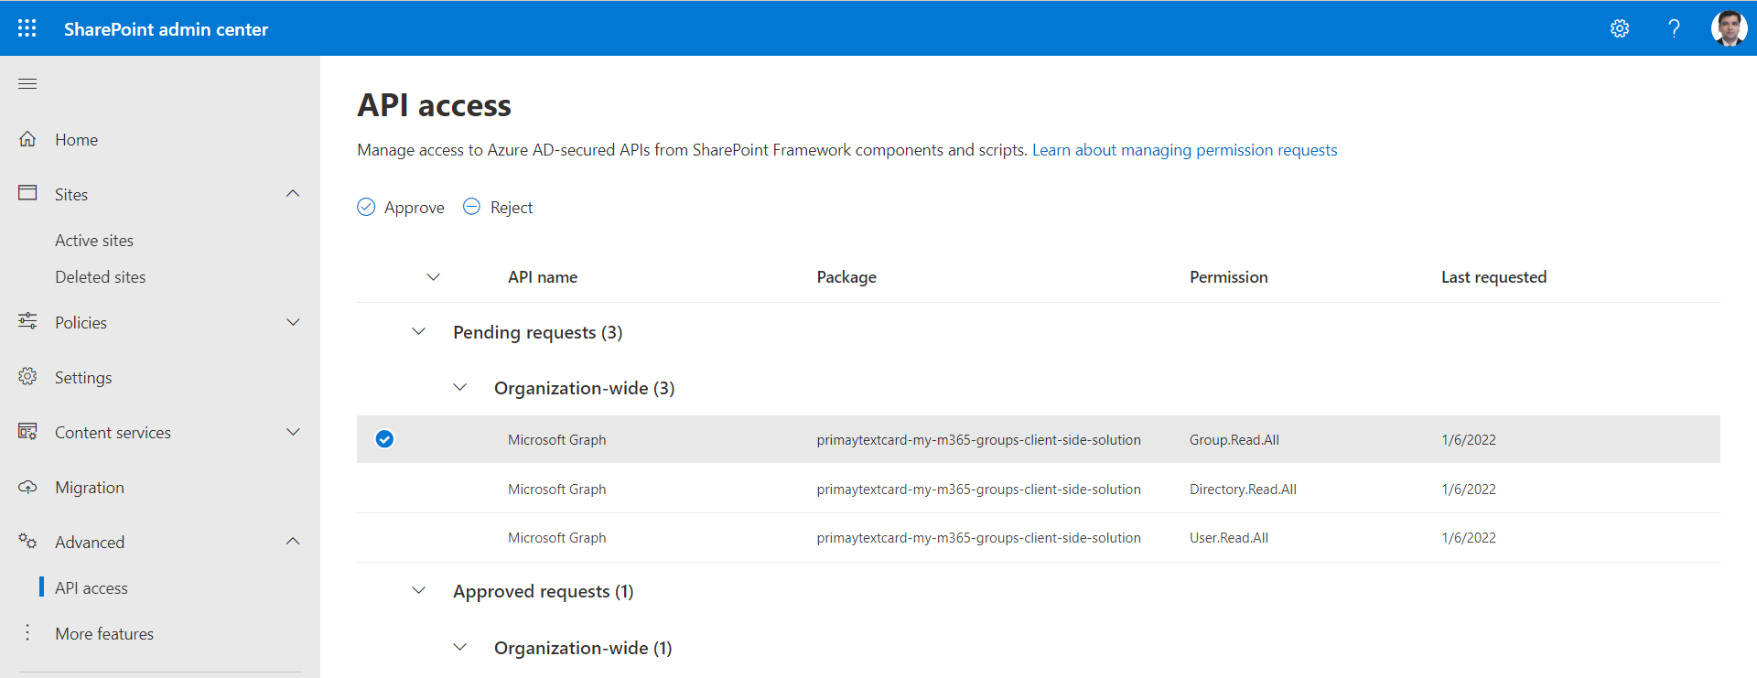Click the Settings gear in sidebar
Screen dimensions: 1757x678
pyautogui.click(x=27, y=377)
